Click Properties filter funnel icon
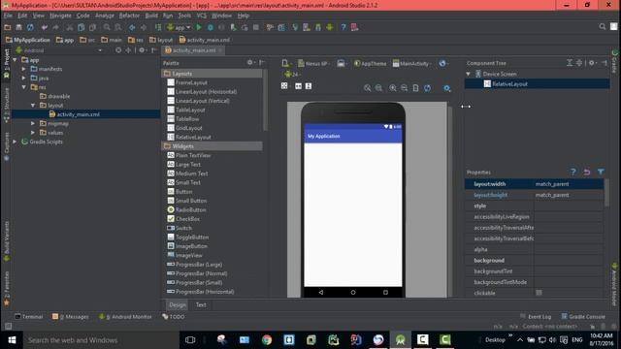This screenshot has width=621, height=349. tap(601, 172)
